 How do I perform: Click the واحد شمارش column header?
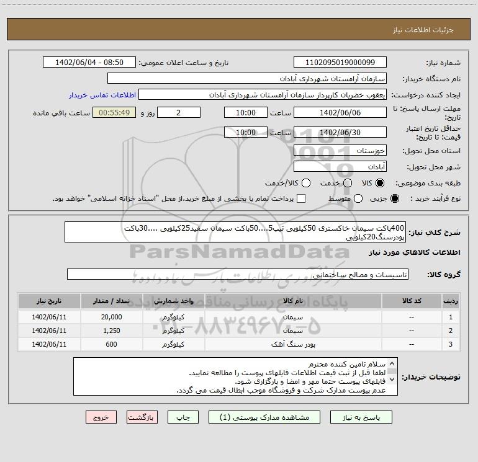(x=173, y=301)
